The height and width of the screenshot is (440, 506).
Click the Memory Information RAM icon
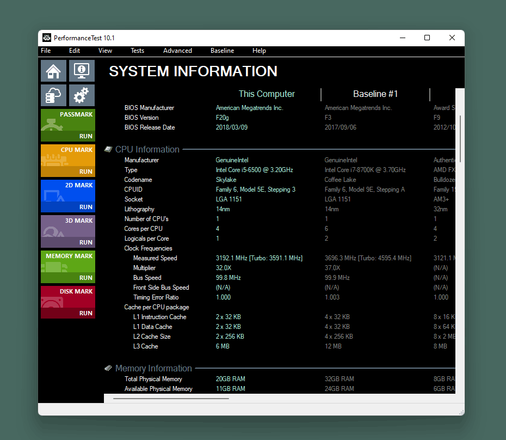[x=108, y=368]
